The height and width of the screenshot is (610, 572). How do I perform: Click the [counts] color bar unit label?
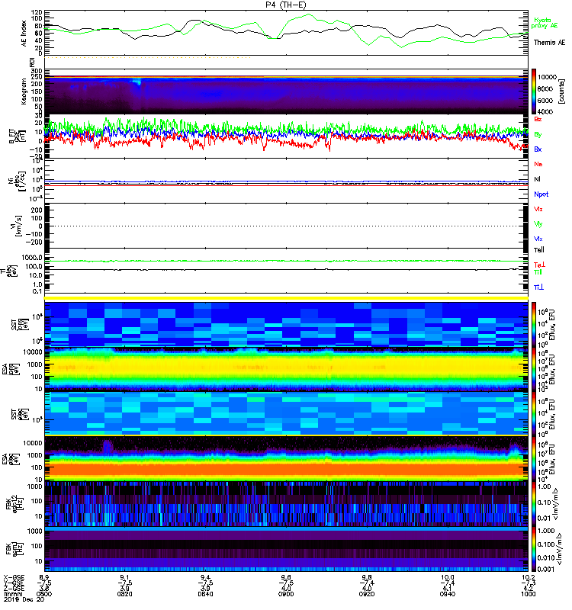(561, 91)
